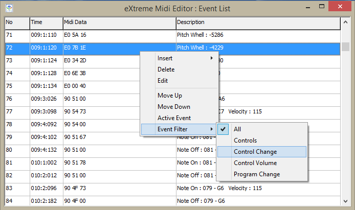Select Move Up in context menu
This screenshot has width=355, height=210.
point(179,96)
